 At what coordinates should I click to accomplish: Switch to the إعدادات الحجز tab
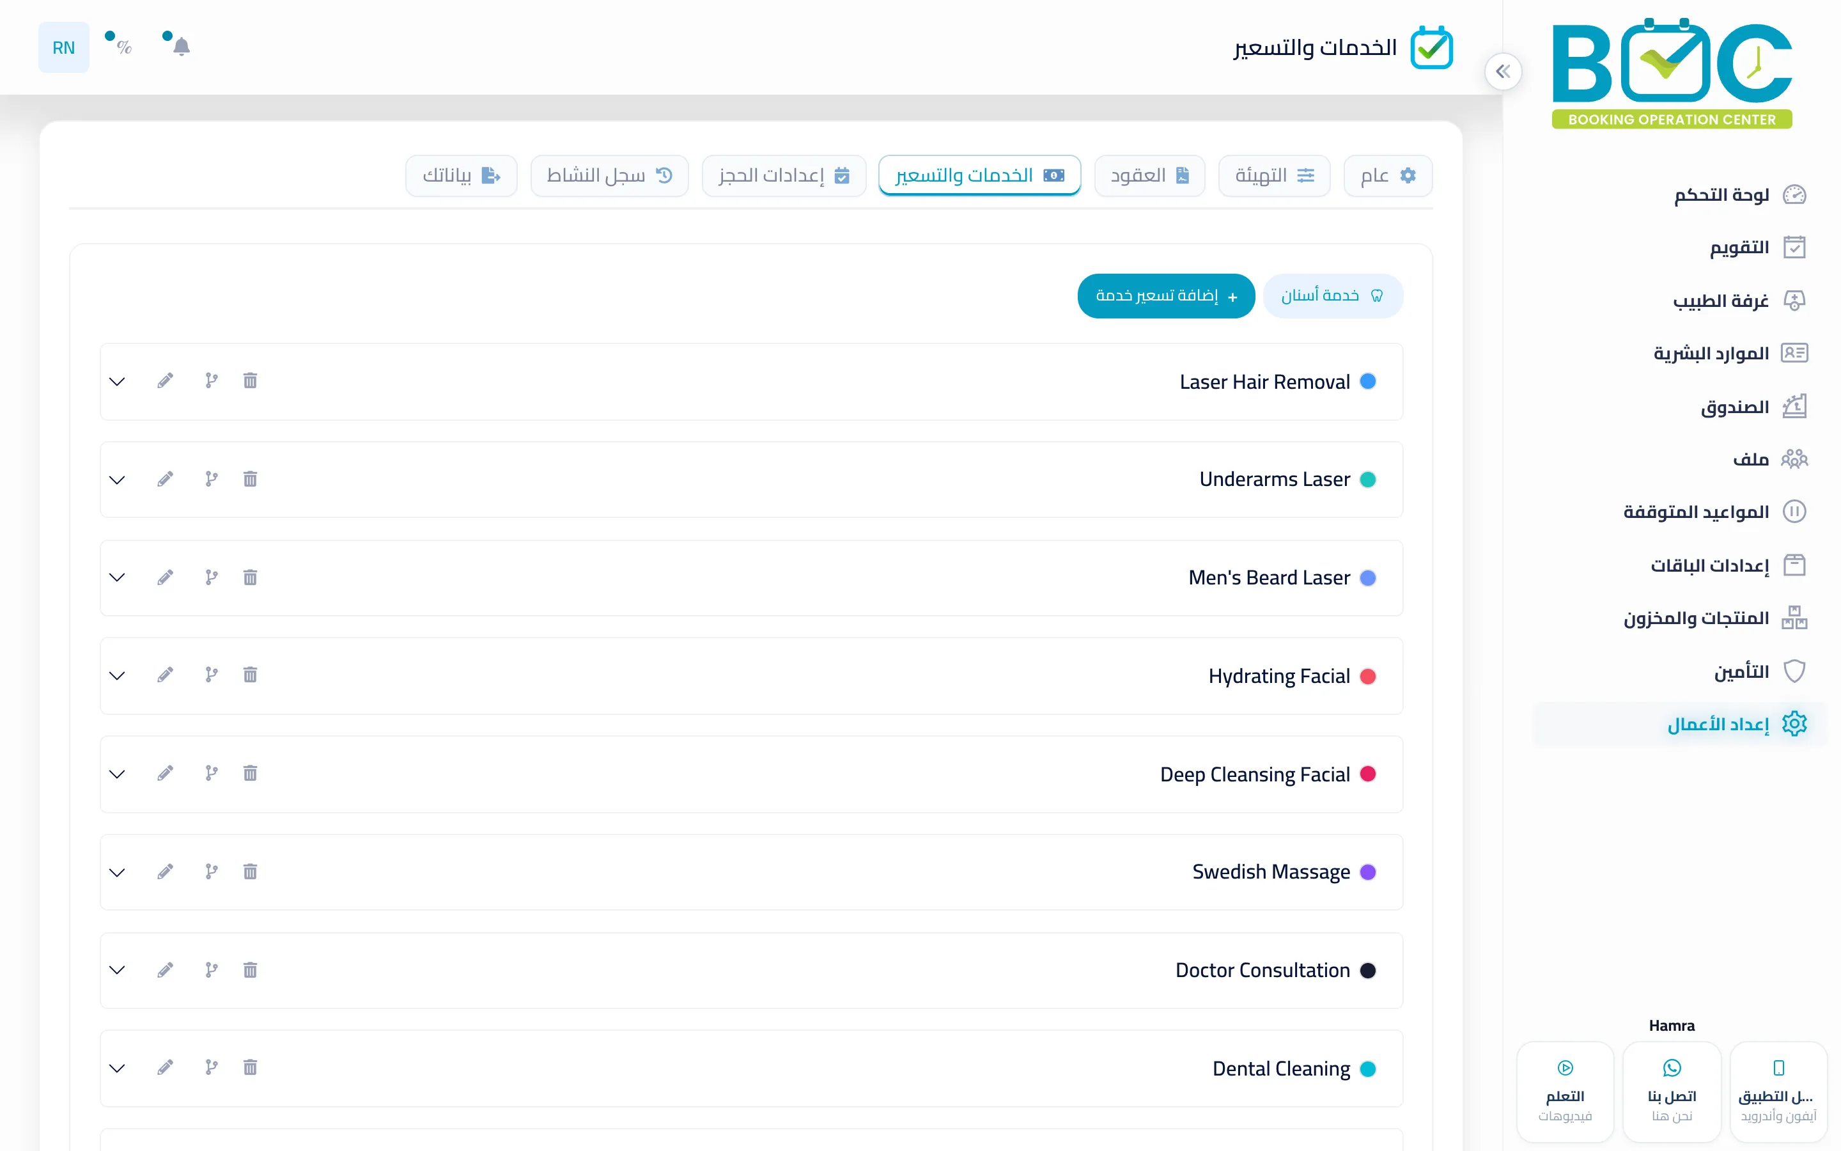784,176
